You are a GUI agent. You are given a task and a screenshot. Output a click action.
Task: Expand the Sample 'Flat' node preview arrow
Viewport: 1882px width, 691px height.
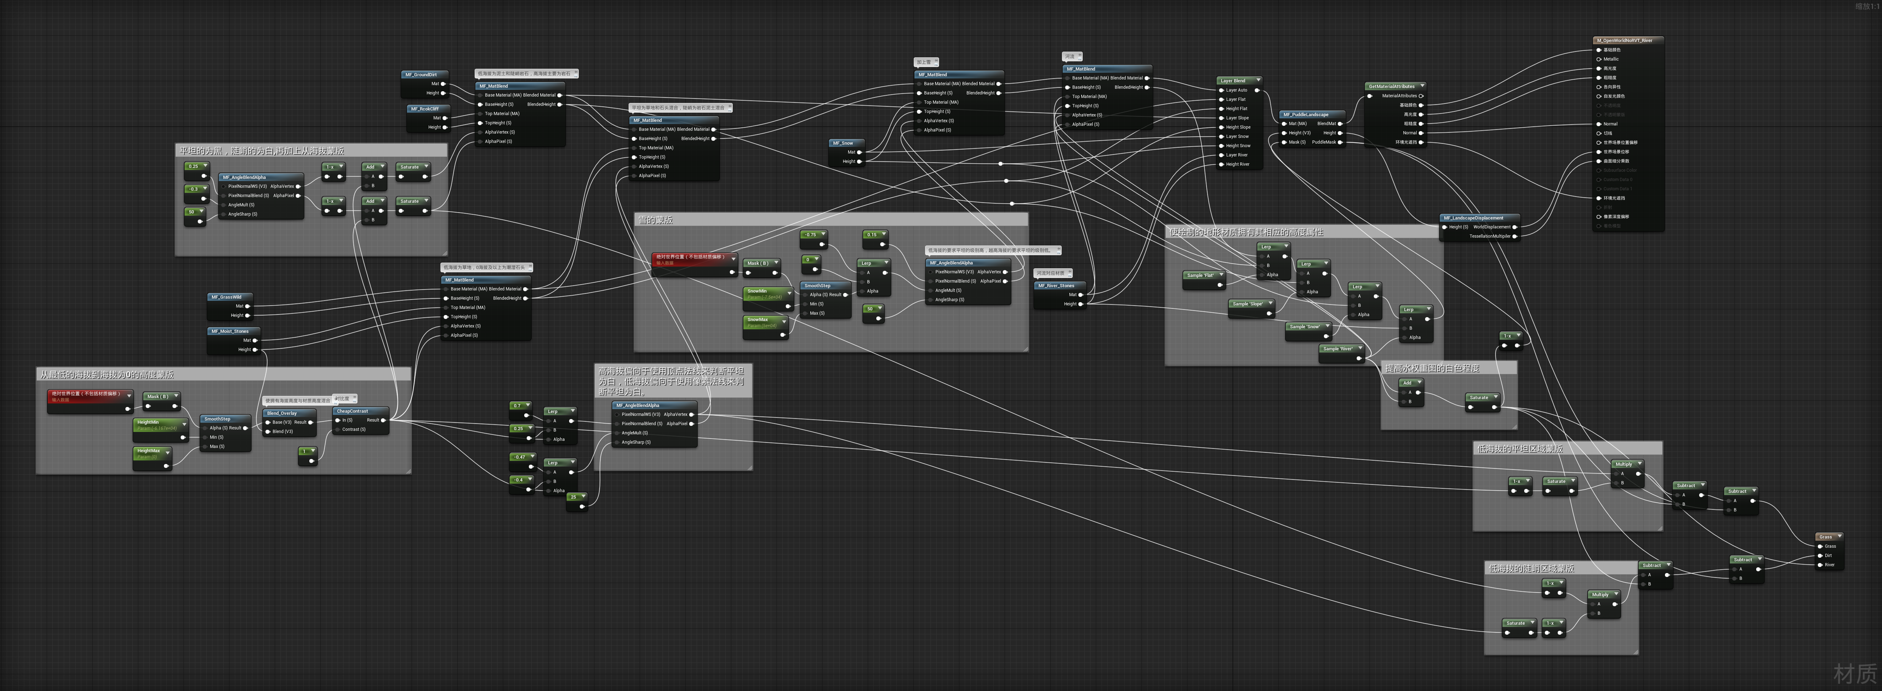[1221, 275]
